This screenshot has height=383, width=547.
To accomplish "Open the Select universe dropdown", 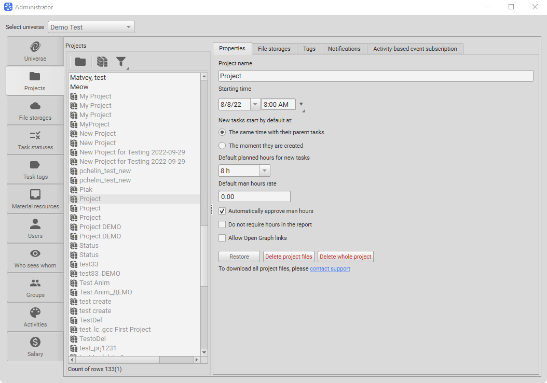I will (x=91, y=27).
